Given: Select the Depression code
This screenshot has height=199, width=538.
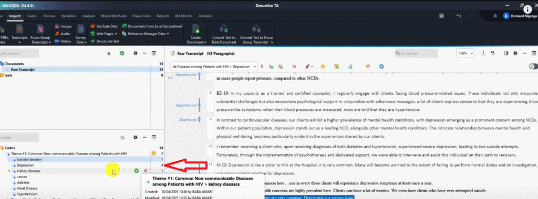Looking at the screenshot, I should pos(25,165).
